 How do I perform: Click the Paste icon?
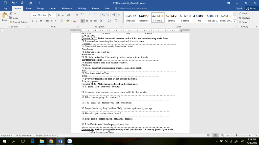[x=5, y=15]
